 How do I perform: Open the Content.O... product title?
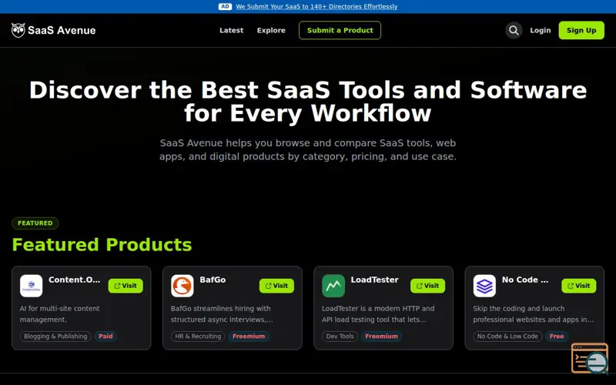(74, 280)
